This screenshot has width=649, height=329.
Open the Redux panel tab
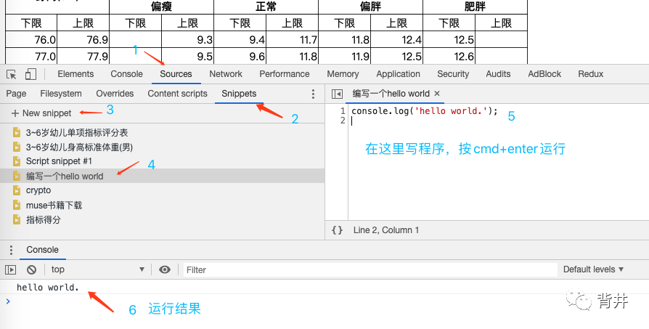pyautogui.click(x=591, y=74)
